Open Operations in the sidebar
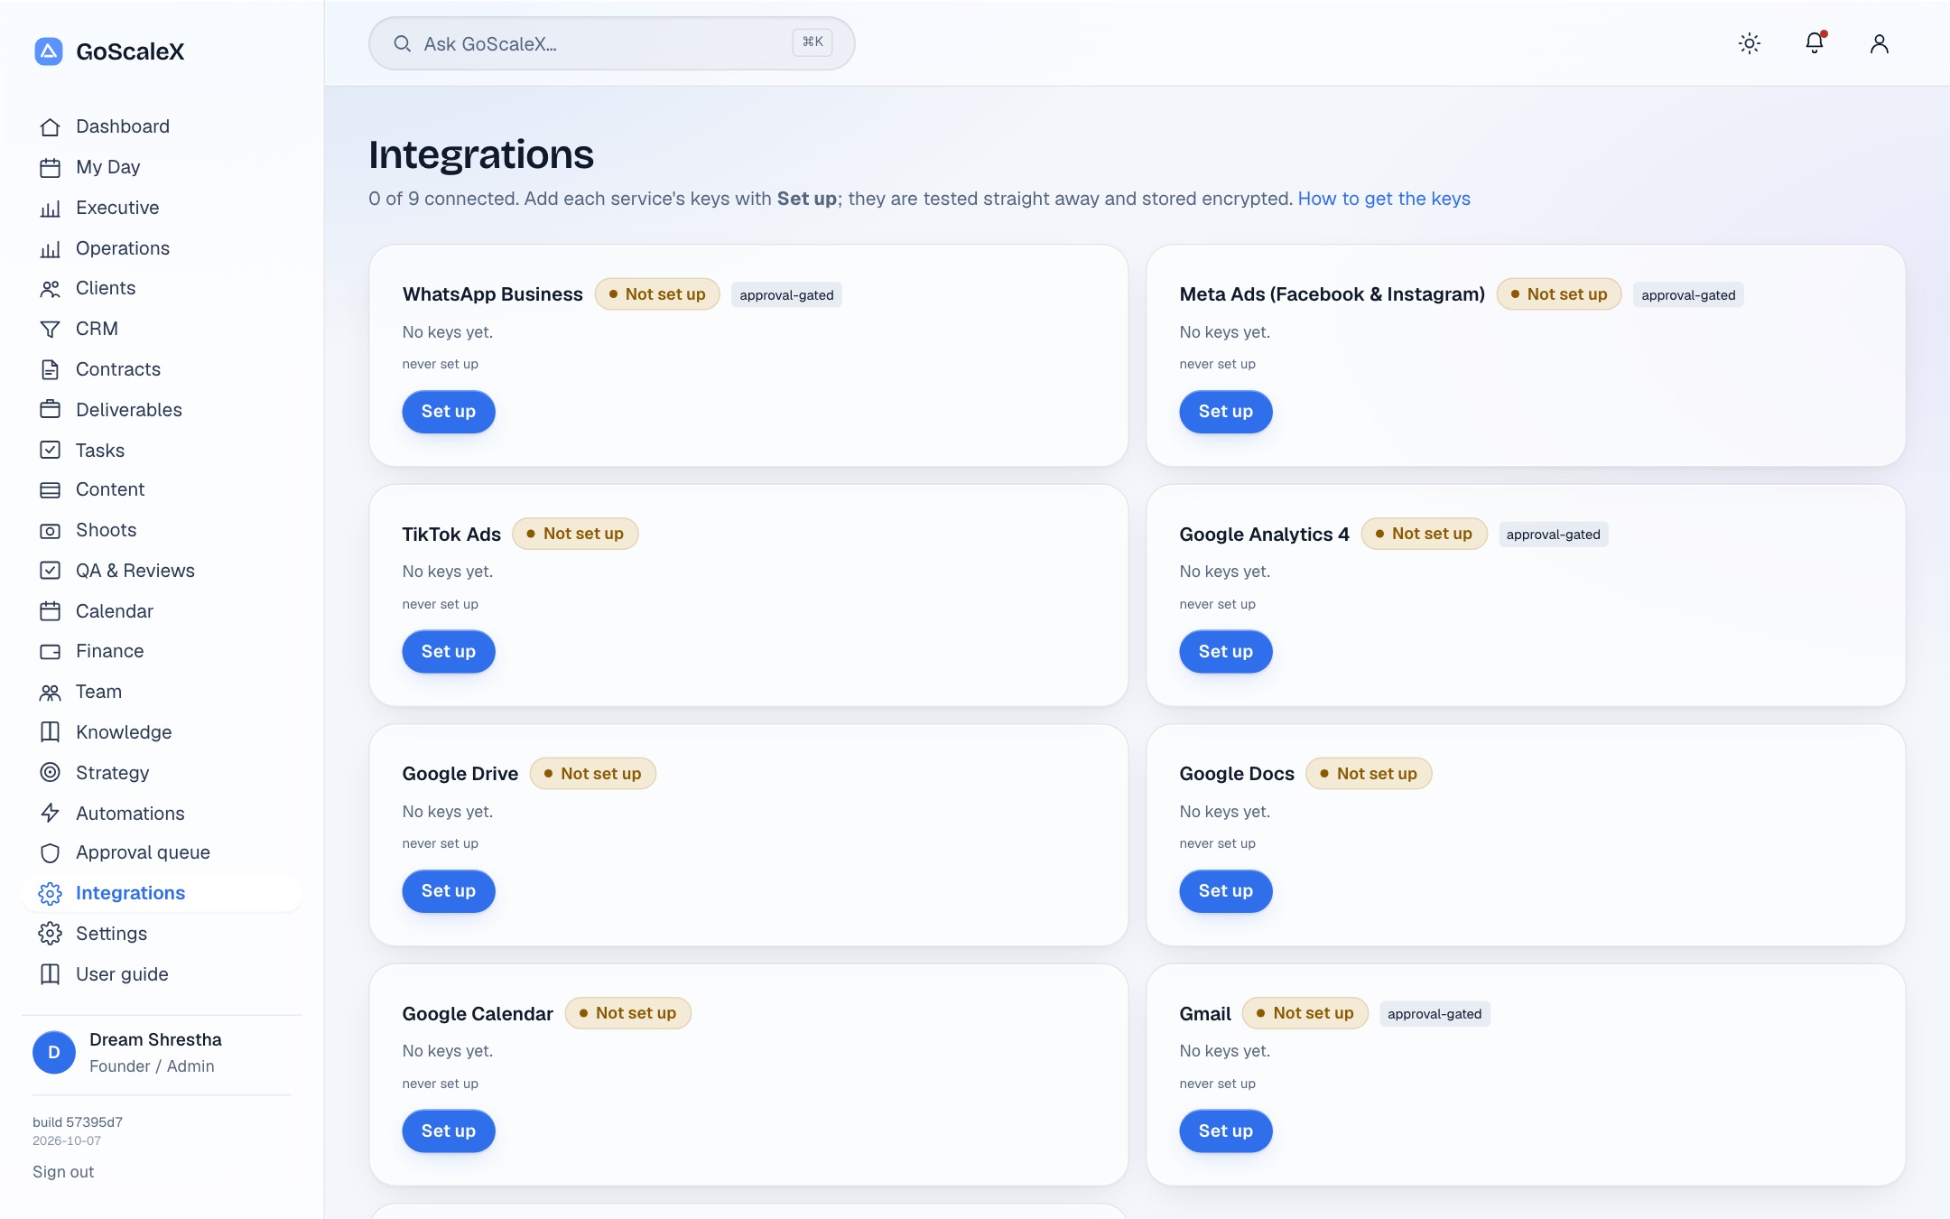Image resolution: width=1950 pixels, height=1219 pixels. 162,248
